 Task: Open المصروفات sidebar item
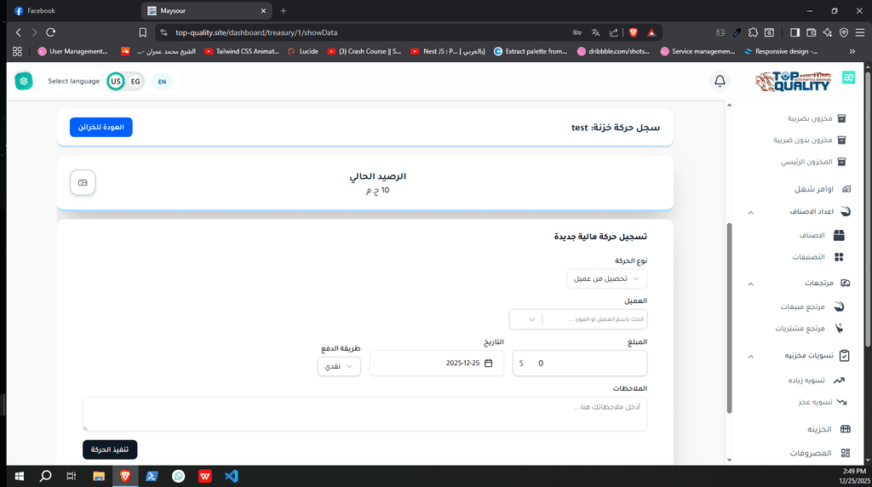tap(819, 453)
